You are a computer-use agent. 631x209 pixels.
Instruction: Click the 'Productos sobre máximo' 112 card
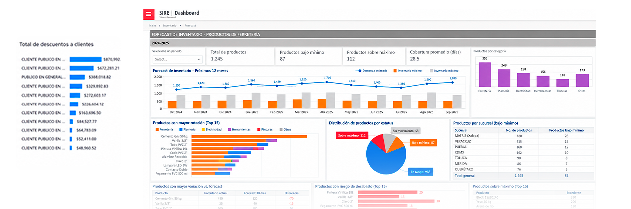pos(374,56)
